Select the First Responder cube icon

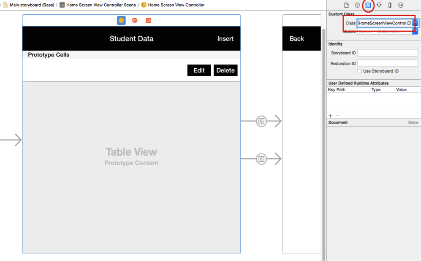(135, 20)
